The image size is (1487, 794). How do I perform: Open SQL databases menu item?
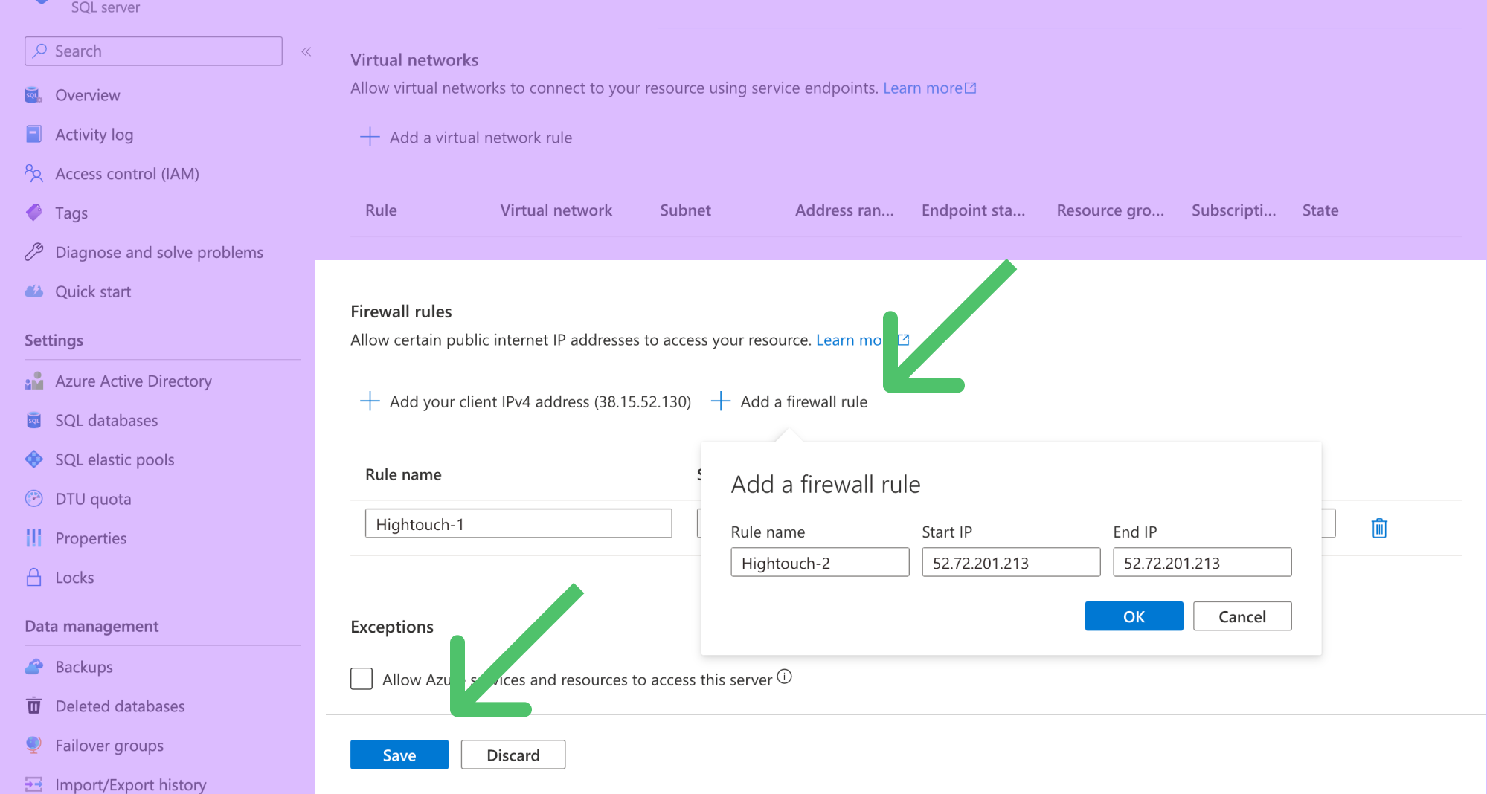[x=106, y=421]
